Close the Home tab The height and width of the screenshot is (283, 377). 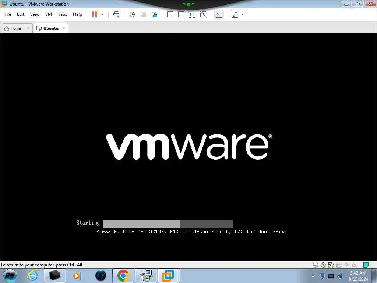(x=28, y=28)
